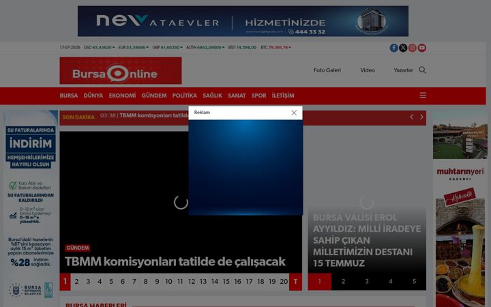The width and height of the screenshot is (491, 307).
Task: Select main slider page 1
Action: click(65, 282)
